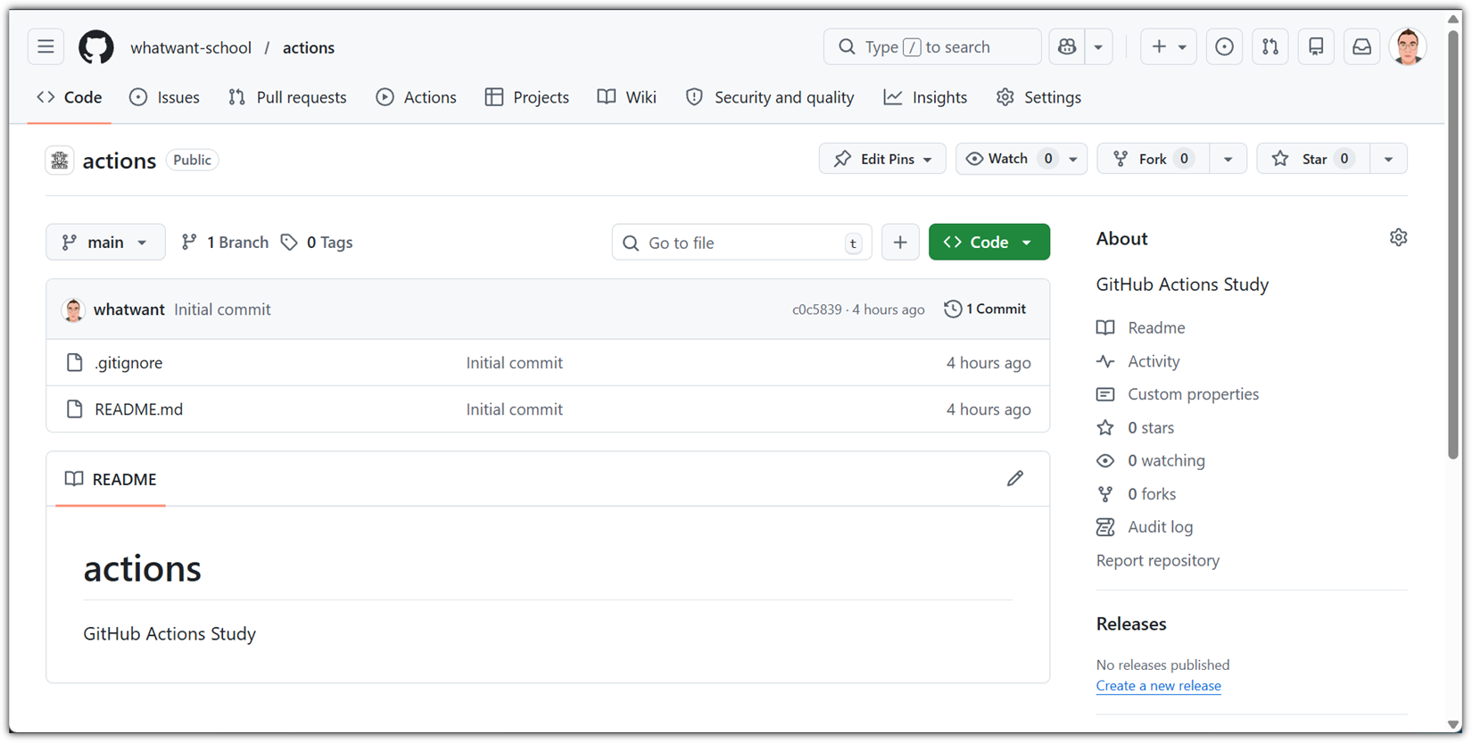Viewport: 1472px width, 743px height.
Task: Switch to the Code tab
Action: coord(70,97)
